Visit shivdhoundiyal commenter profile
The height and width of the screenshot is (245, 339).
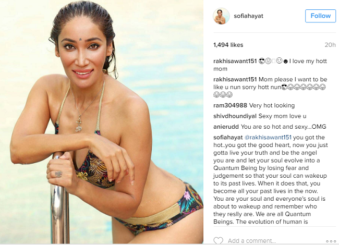click(235, 116)
